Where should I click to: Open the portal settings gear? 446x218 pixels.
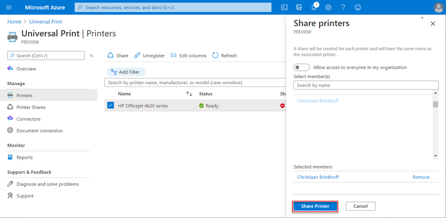329,8
